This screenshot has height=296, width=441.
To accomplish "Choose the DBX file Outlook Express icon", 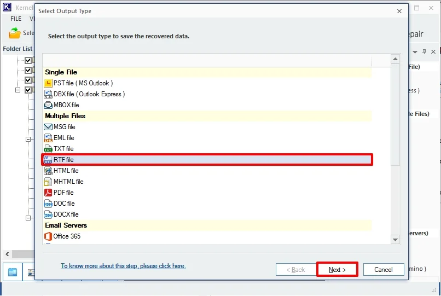I will [x=48, y=94].
